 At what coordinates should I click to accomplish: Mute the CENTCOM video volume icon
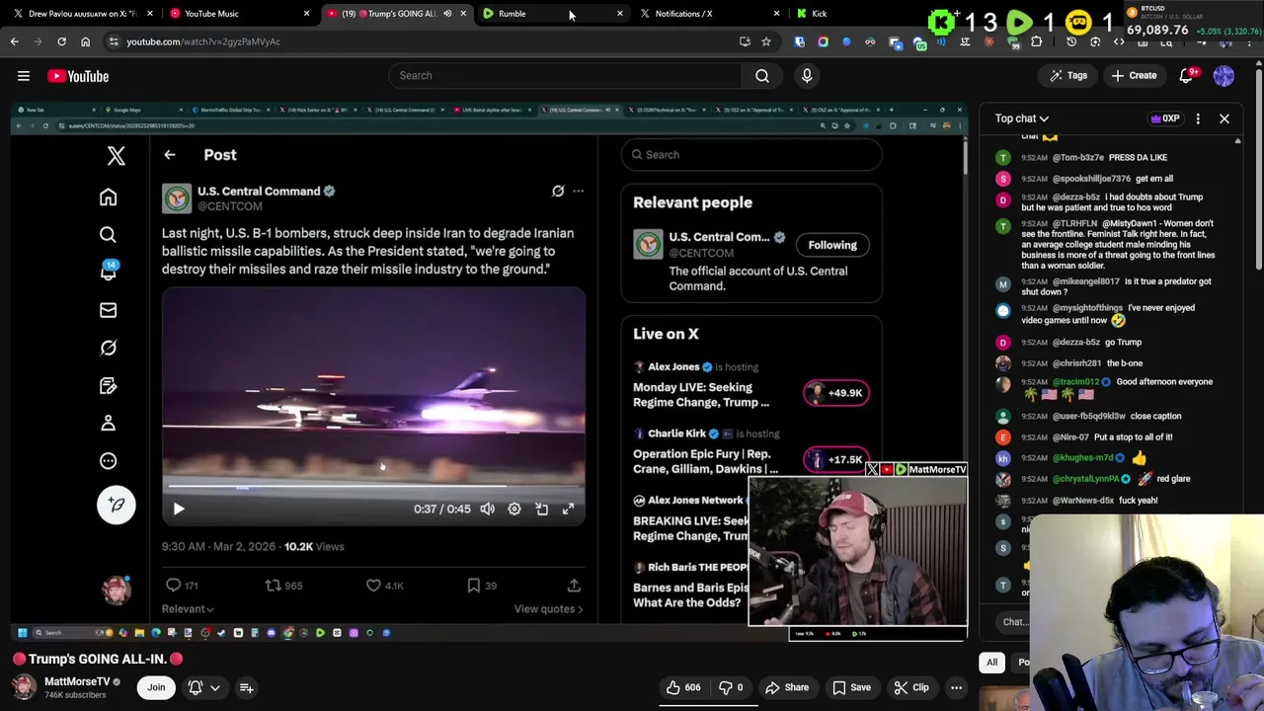pos(488,510)
